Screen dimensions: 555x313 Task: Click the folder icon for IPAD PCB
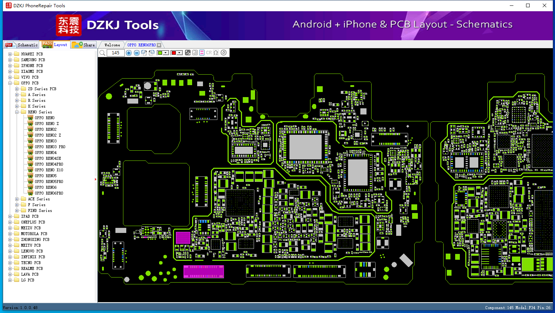tap(16, 216)
